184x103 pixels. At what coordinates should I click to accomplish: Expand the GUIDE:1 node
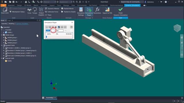coord(4,32)
